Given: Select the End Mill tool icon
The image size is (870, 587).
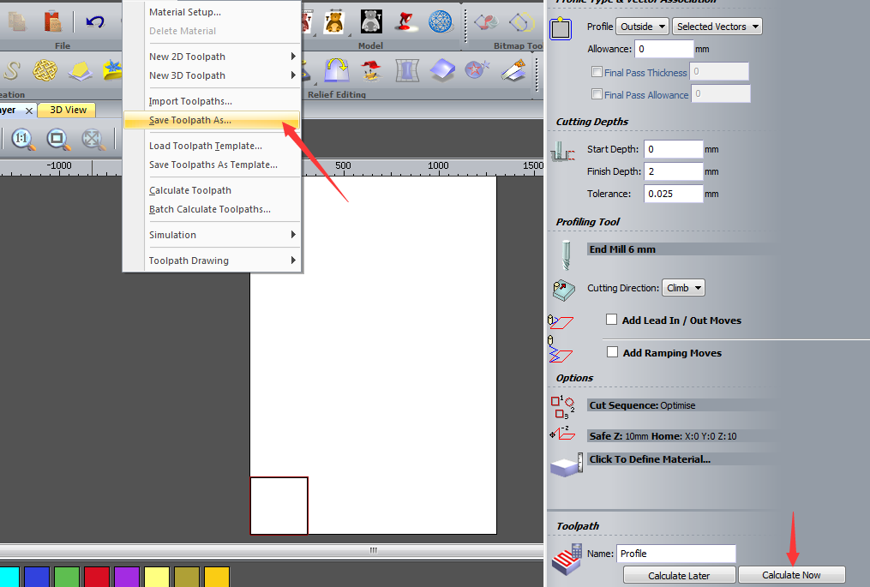Looking at the screenshot, I should (564, 255).
